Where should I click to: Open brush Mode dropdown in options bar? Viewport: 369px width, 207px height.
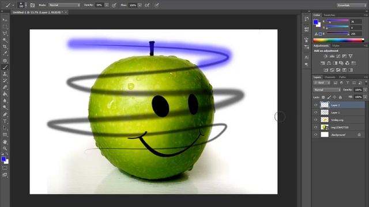[64, 5]
